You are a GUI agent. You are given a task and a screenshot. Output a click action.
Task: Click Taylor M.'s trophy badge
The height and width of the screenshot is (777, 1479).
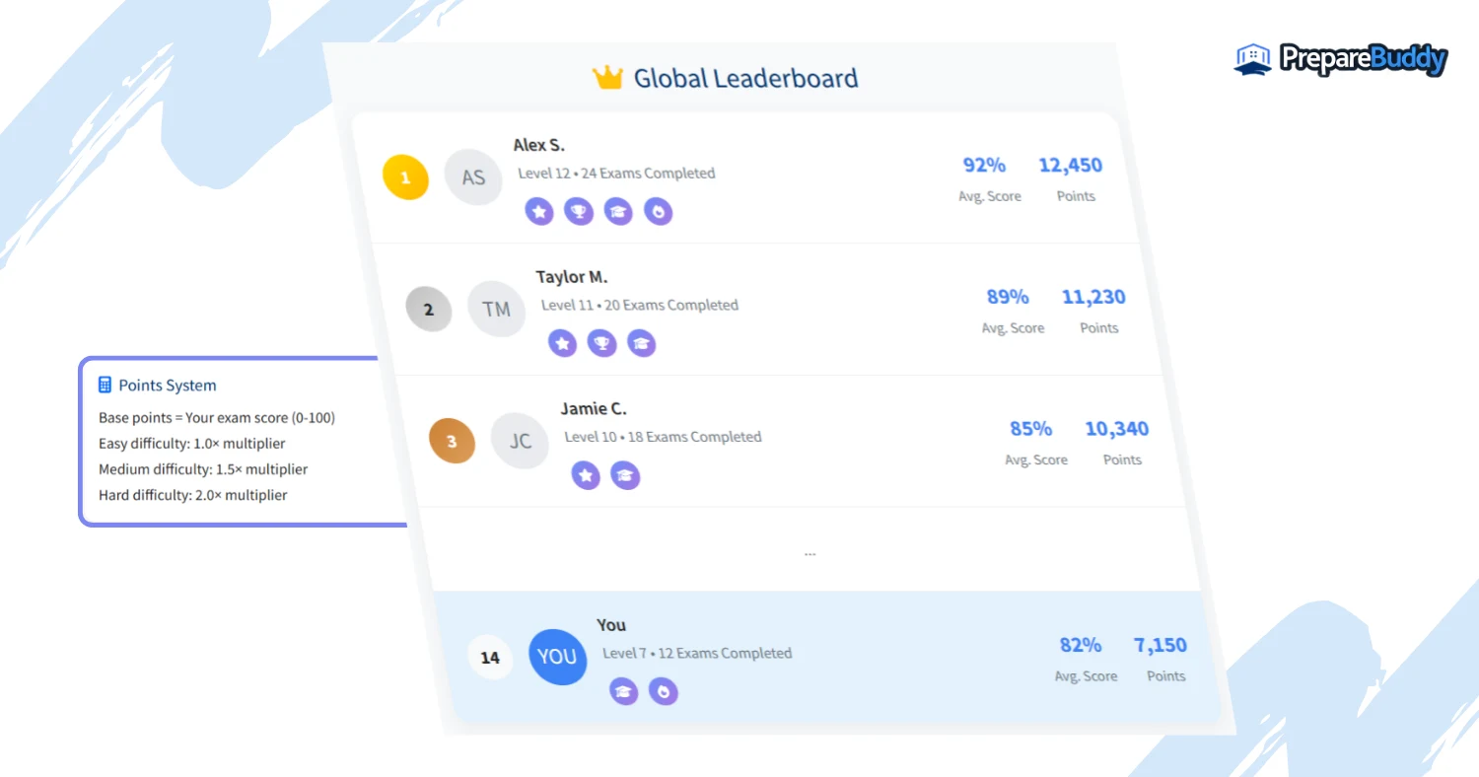601,343
